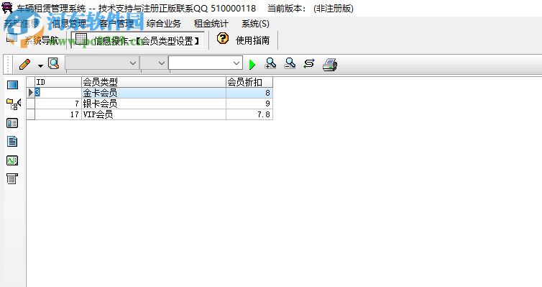Open the 基础信息 menu
Screen dimensions: 542x287
[21, 24]
